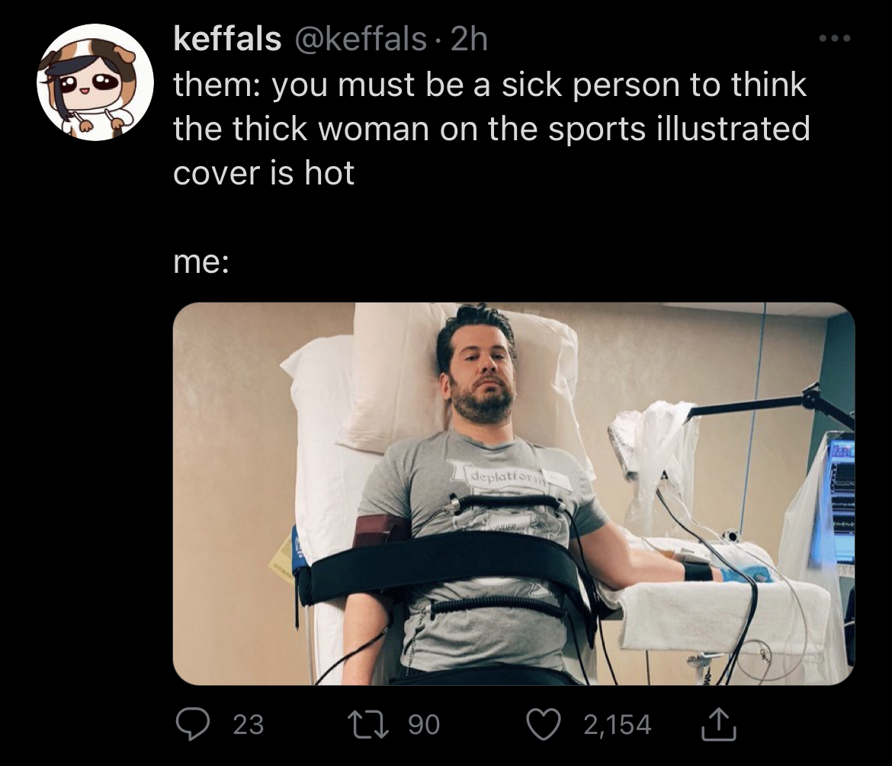Screen dimensions: 892x766
Task: Click the bold keffals display name
Action: pyautogui.click(x=227, y=39)
